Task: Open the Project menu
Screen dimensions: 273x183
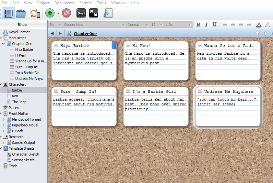Action: 43,3
